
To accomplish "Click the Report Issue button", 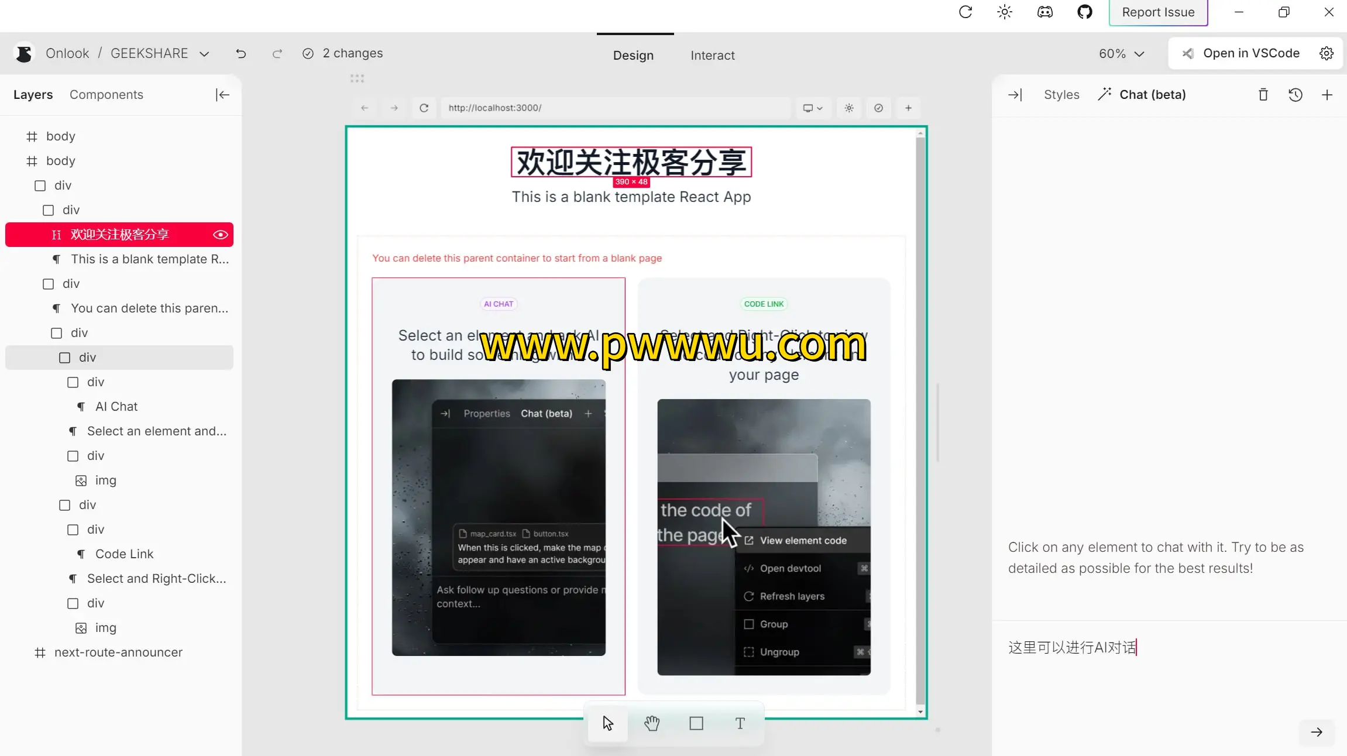I will [1158, 12].
